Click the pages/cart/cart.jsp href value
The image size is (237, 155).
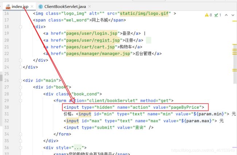coord(90,47)
